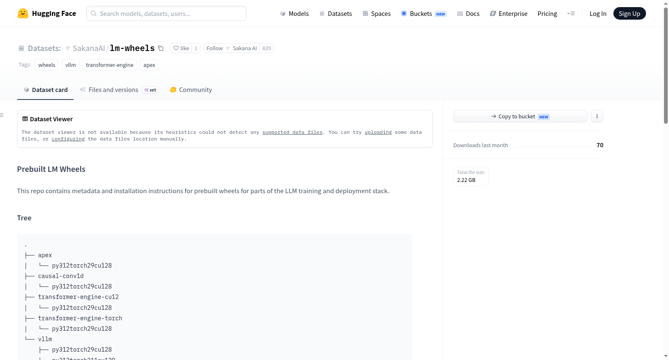This screenshot has width=669, height=360.
Task: Click the vllm tree row
Action: pos(45,339)
